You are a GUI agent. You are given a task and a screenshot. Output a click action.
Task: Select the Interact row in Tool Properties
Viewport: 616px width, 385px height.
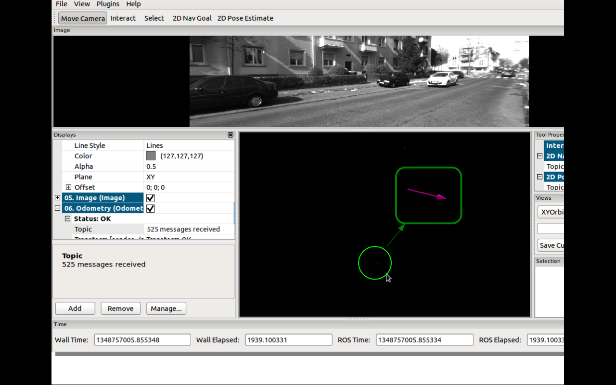[x=554, y=145]
